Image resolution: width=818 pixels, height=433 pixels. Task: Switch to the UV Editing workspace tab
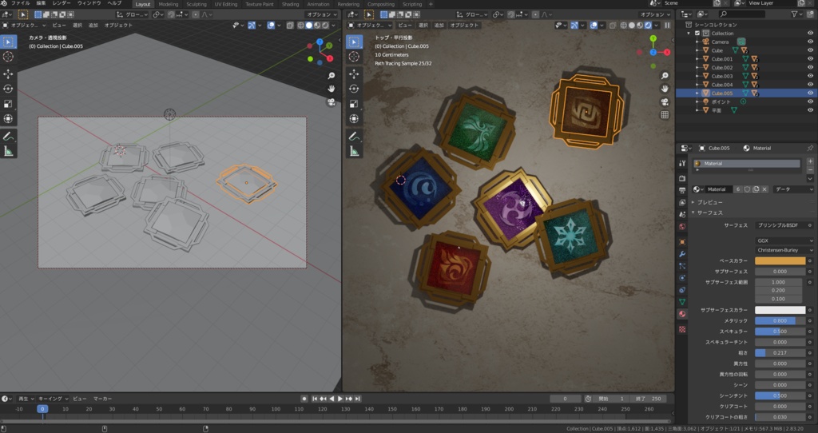[x=226, y=4]
